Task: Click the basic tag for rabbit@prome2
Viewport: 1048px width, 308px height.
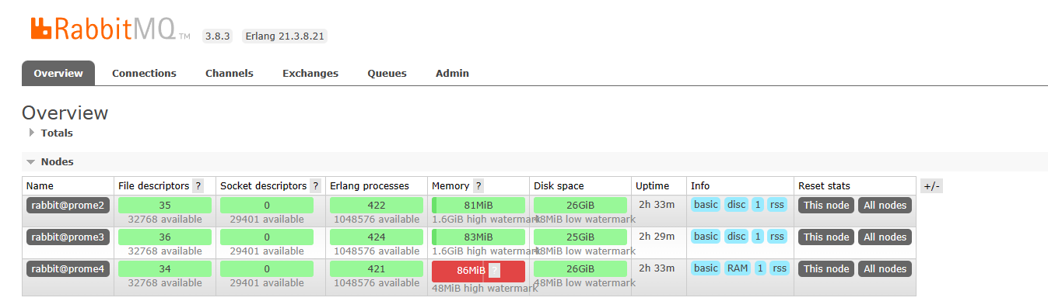Action: pyautogui.click(x=706, y=205)
